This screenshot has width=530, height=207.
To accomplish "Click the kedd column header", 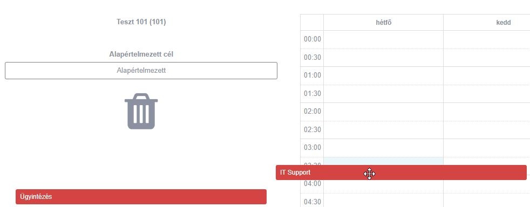I will [504, 23].
